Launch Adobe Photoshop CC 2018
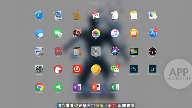The height and width of the screenshot is (108, 192). (x=134, y=69)
